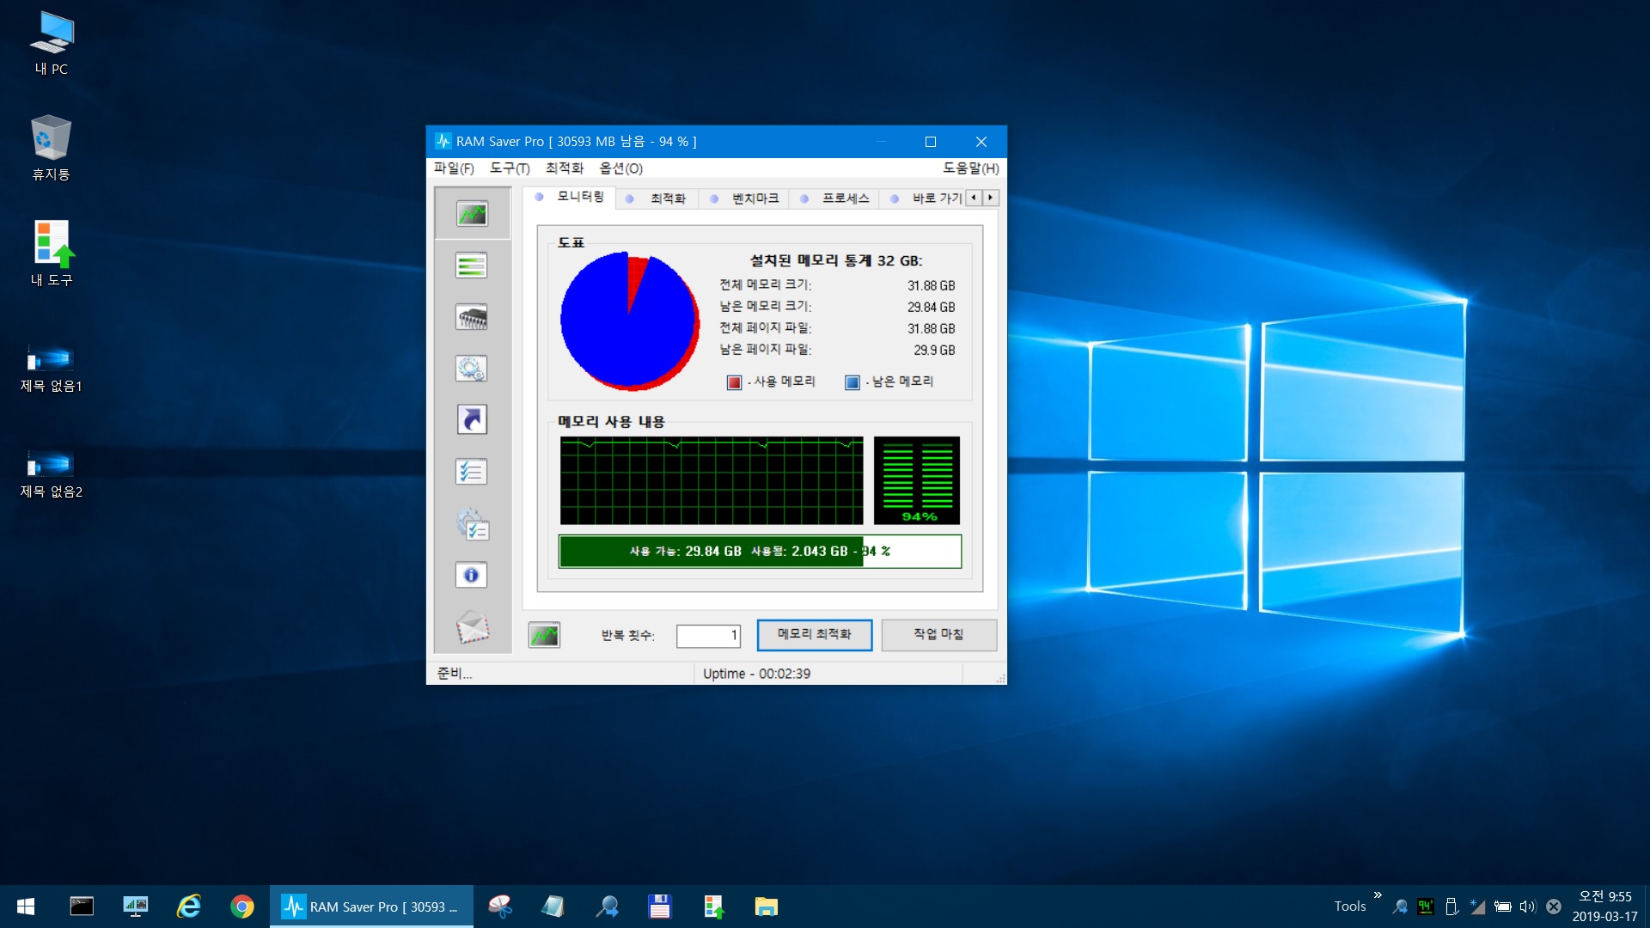Click the RAM Saver Pro taskbar button
This screenshot has height=928, width=1650.
tap(372, 907)
